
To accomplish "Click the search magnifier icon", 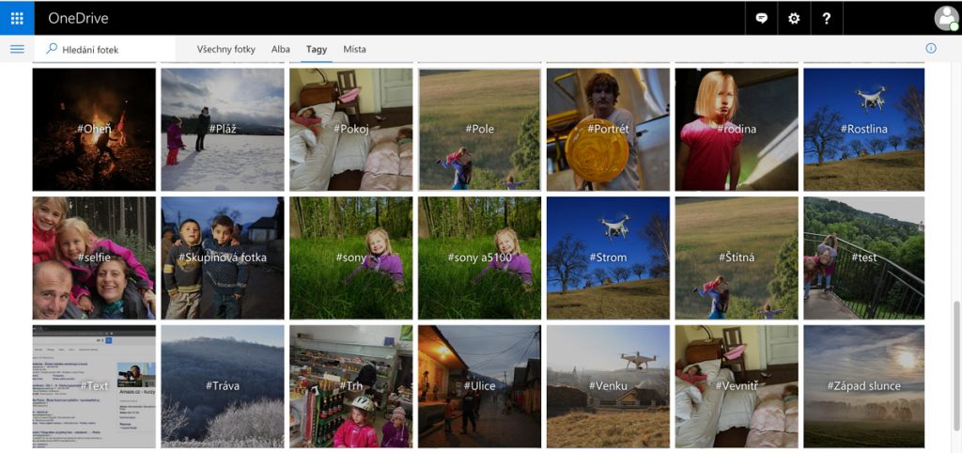I will pos(51,49).
